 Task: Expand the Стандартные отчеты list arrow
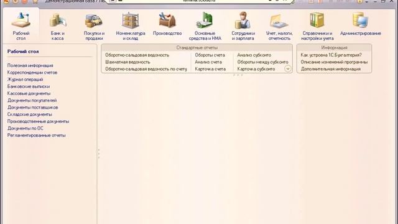tap(288, 68)
